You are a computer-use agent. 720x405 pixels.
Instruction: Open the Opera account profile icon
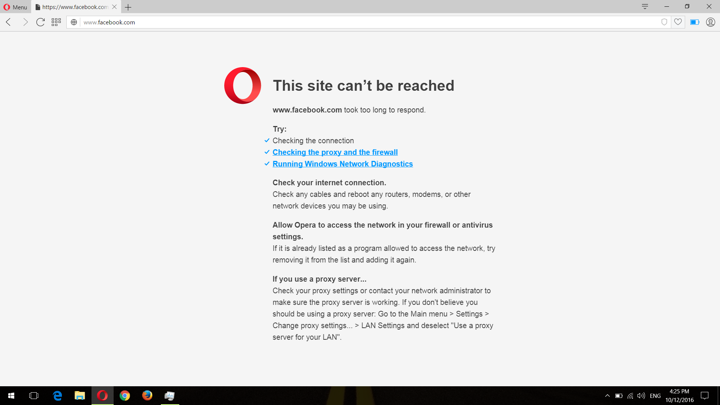tap(711, 22)
